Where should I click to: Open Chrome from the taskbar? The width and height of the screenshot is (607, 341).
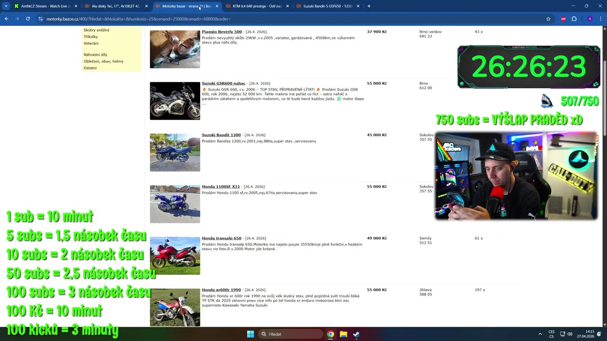pyautogui.click(x=331, y=334)
